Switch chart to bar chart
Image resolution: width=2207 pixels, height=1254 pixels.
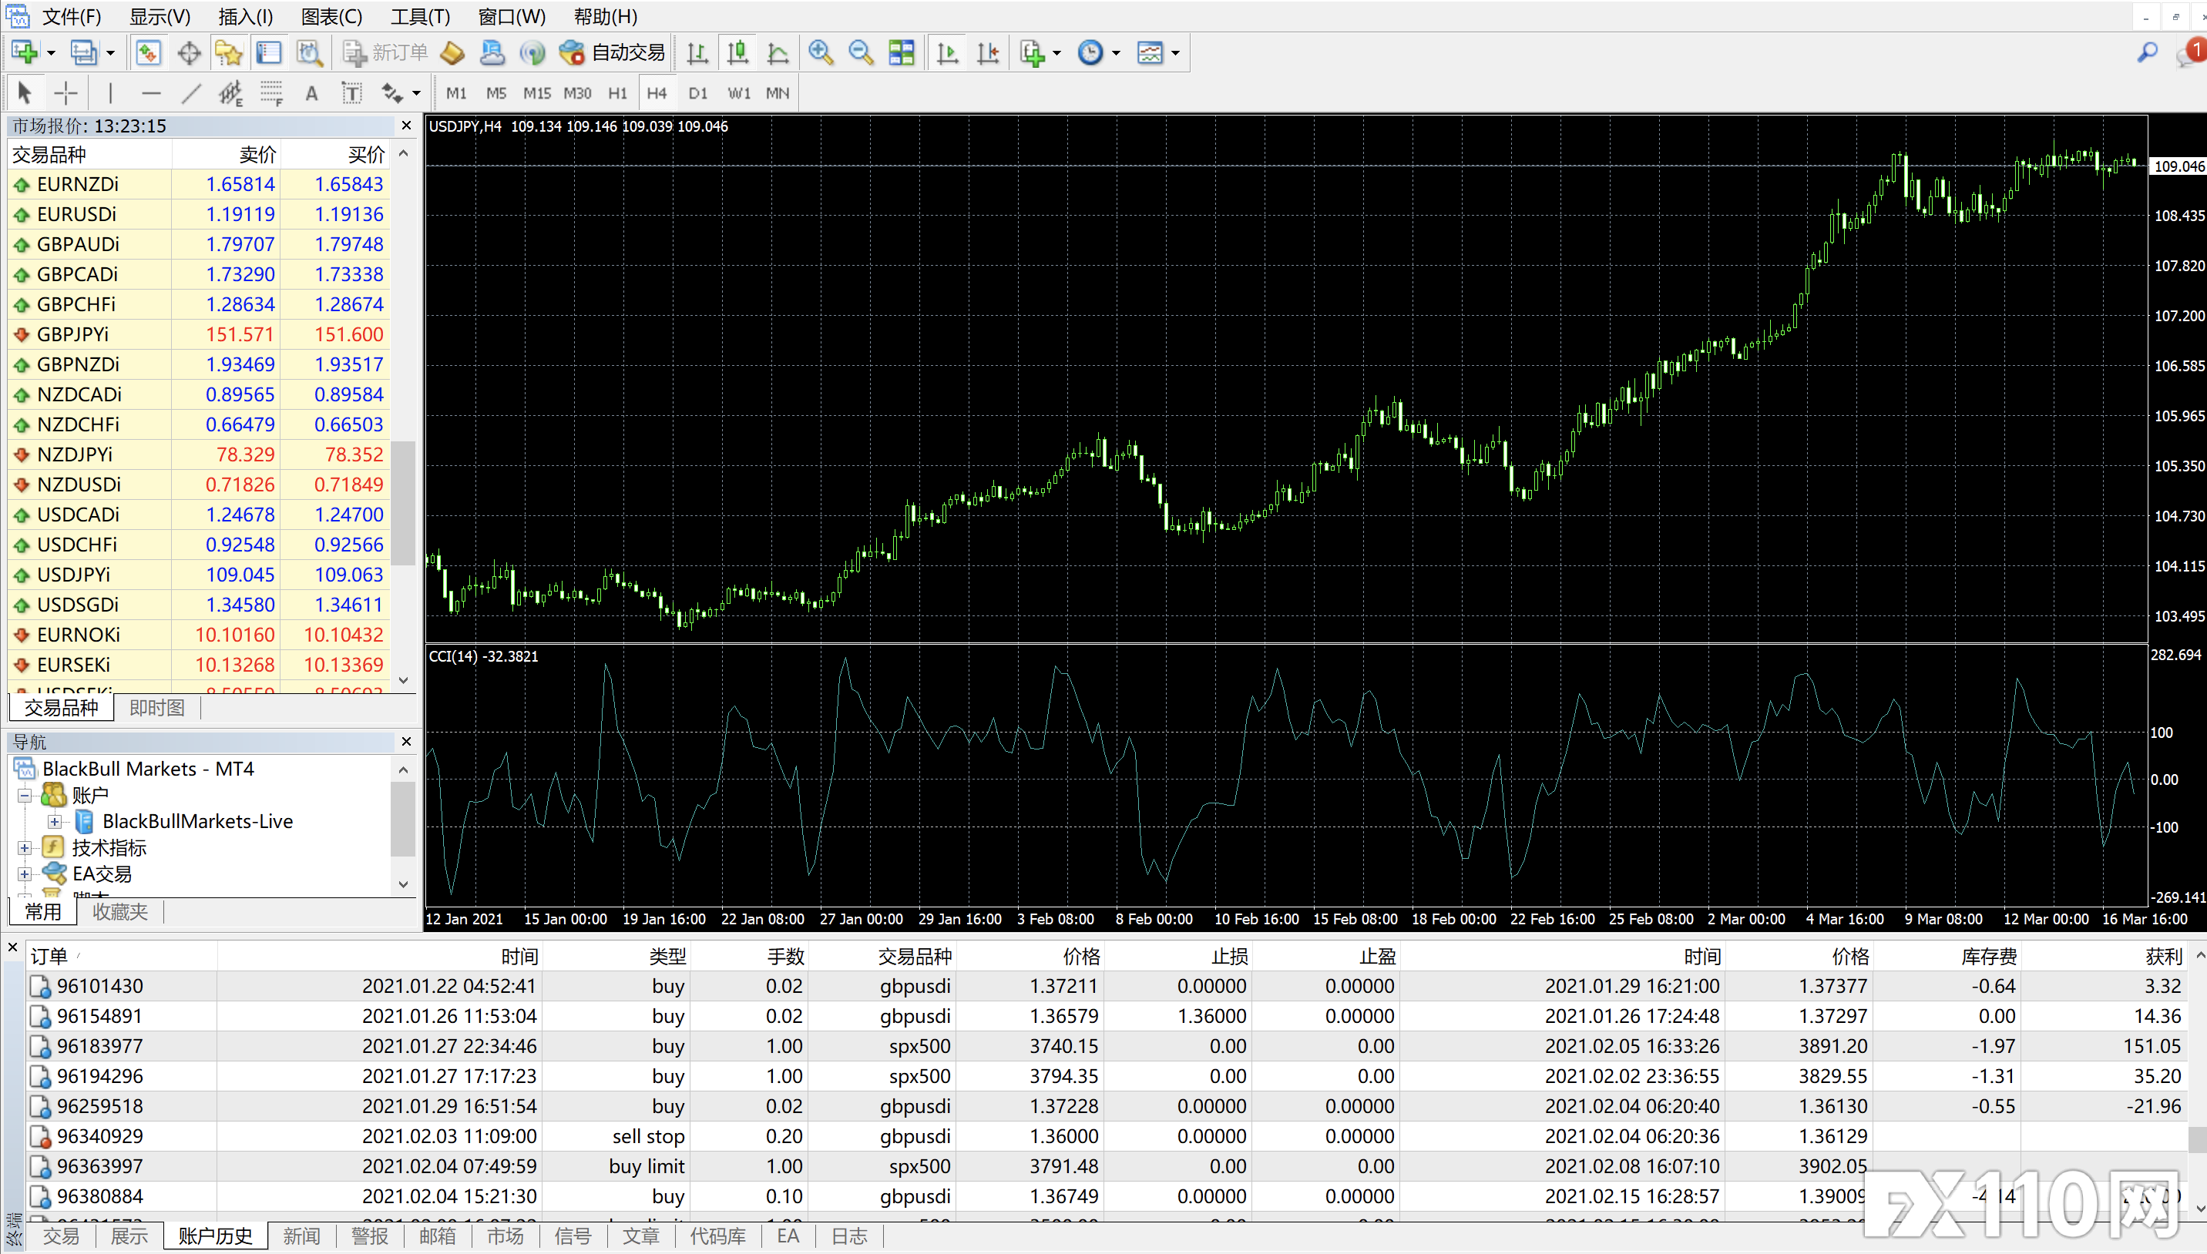(697, 52)
